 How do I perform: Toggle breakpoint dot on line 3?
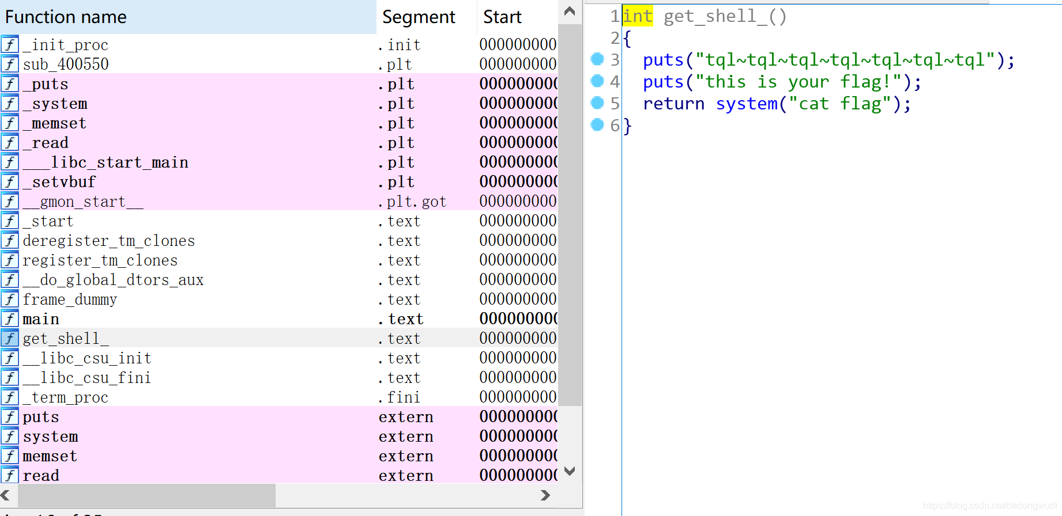click(597, 59)
